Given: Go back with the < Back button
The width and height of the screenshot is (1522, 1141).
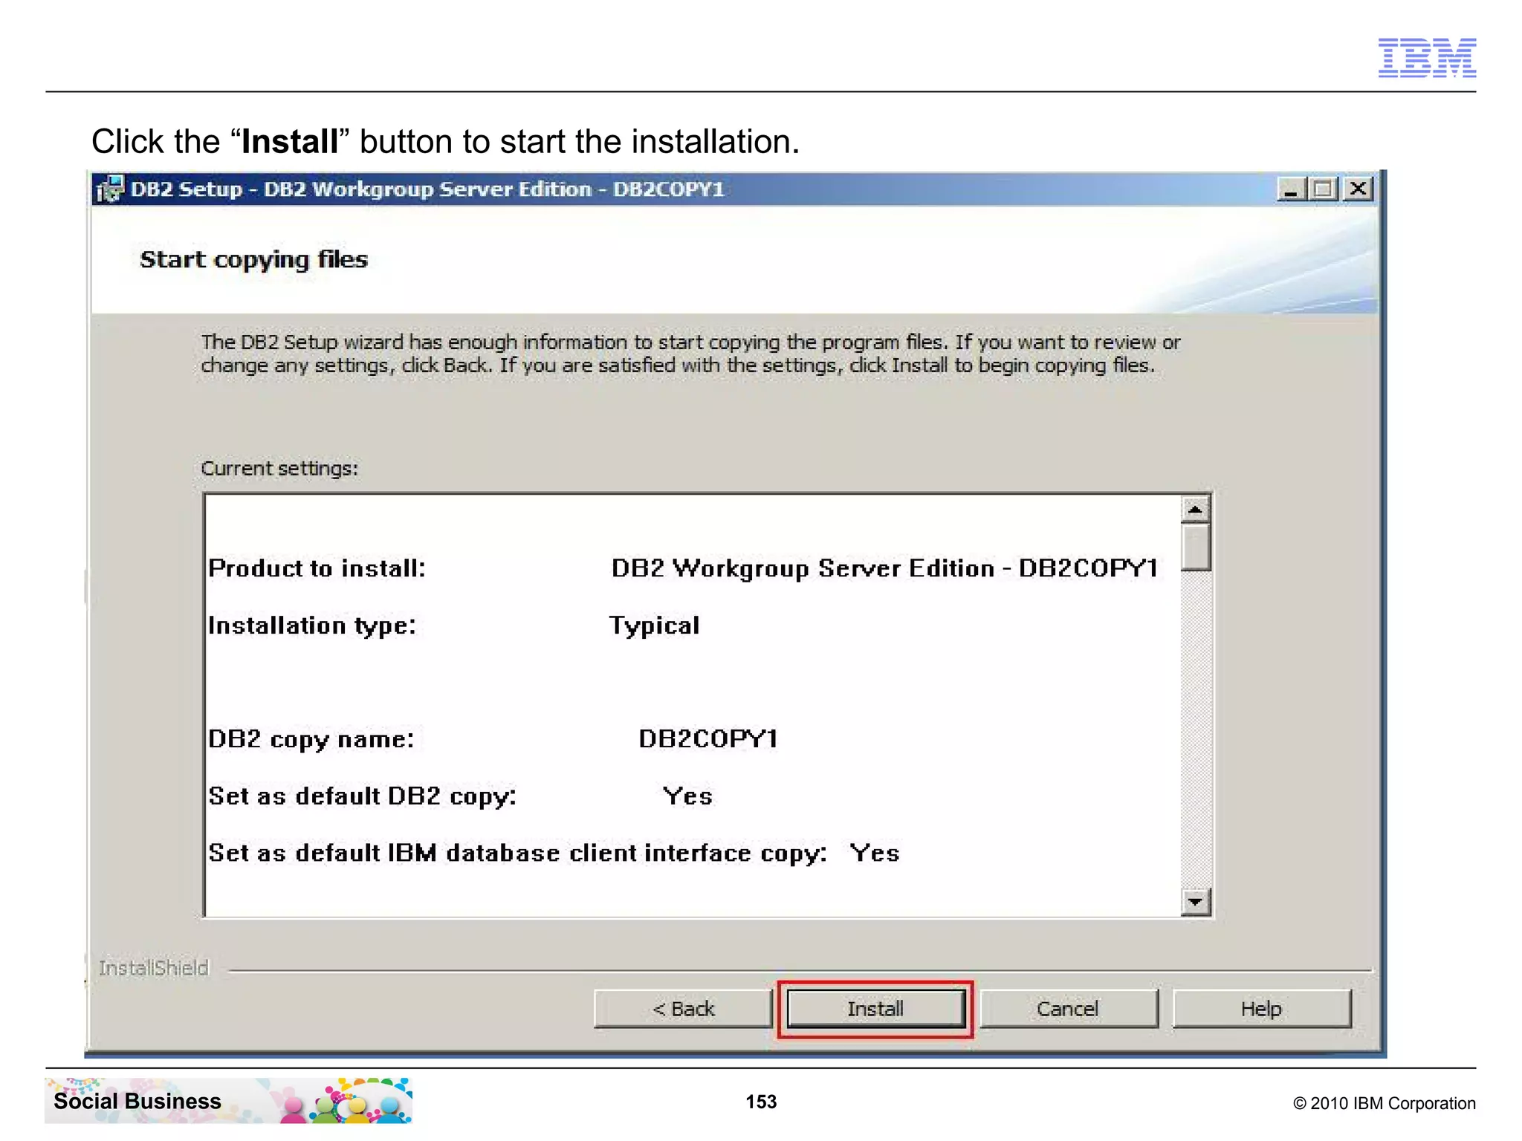Looking at the screenshot, I should [x=683, y=1009].
